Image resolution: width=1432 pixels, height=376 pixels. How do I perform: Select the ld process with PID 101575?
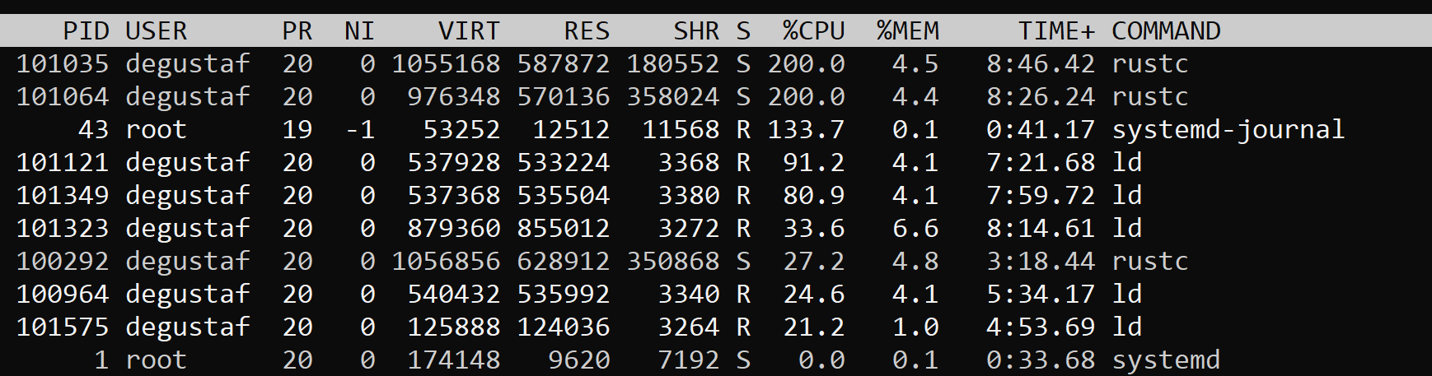click(716, 327)
